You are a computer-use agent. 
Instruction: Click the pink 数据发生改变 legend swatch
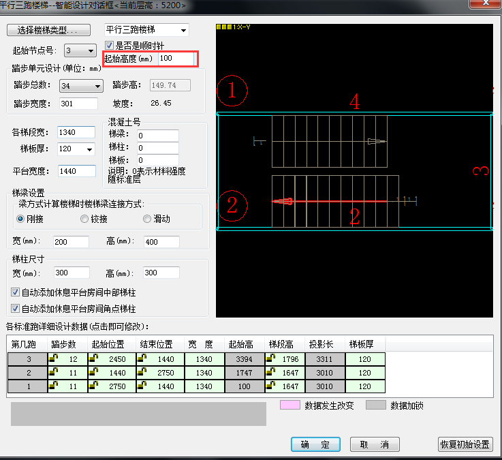290,405
